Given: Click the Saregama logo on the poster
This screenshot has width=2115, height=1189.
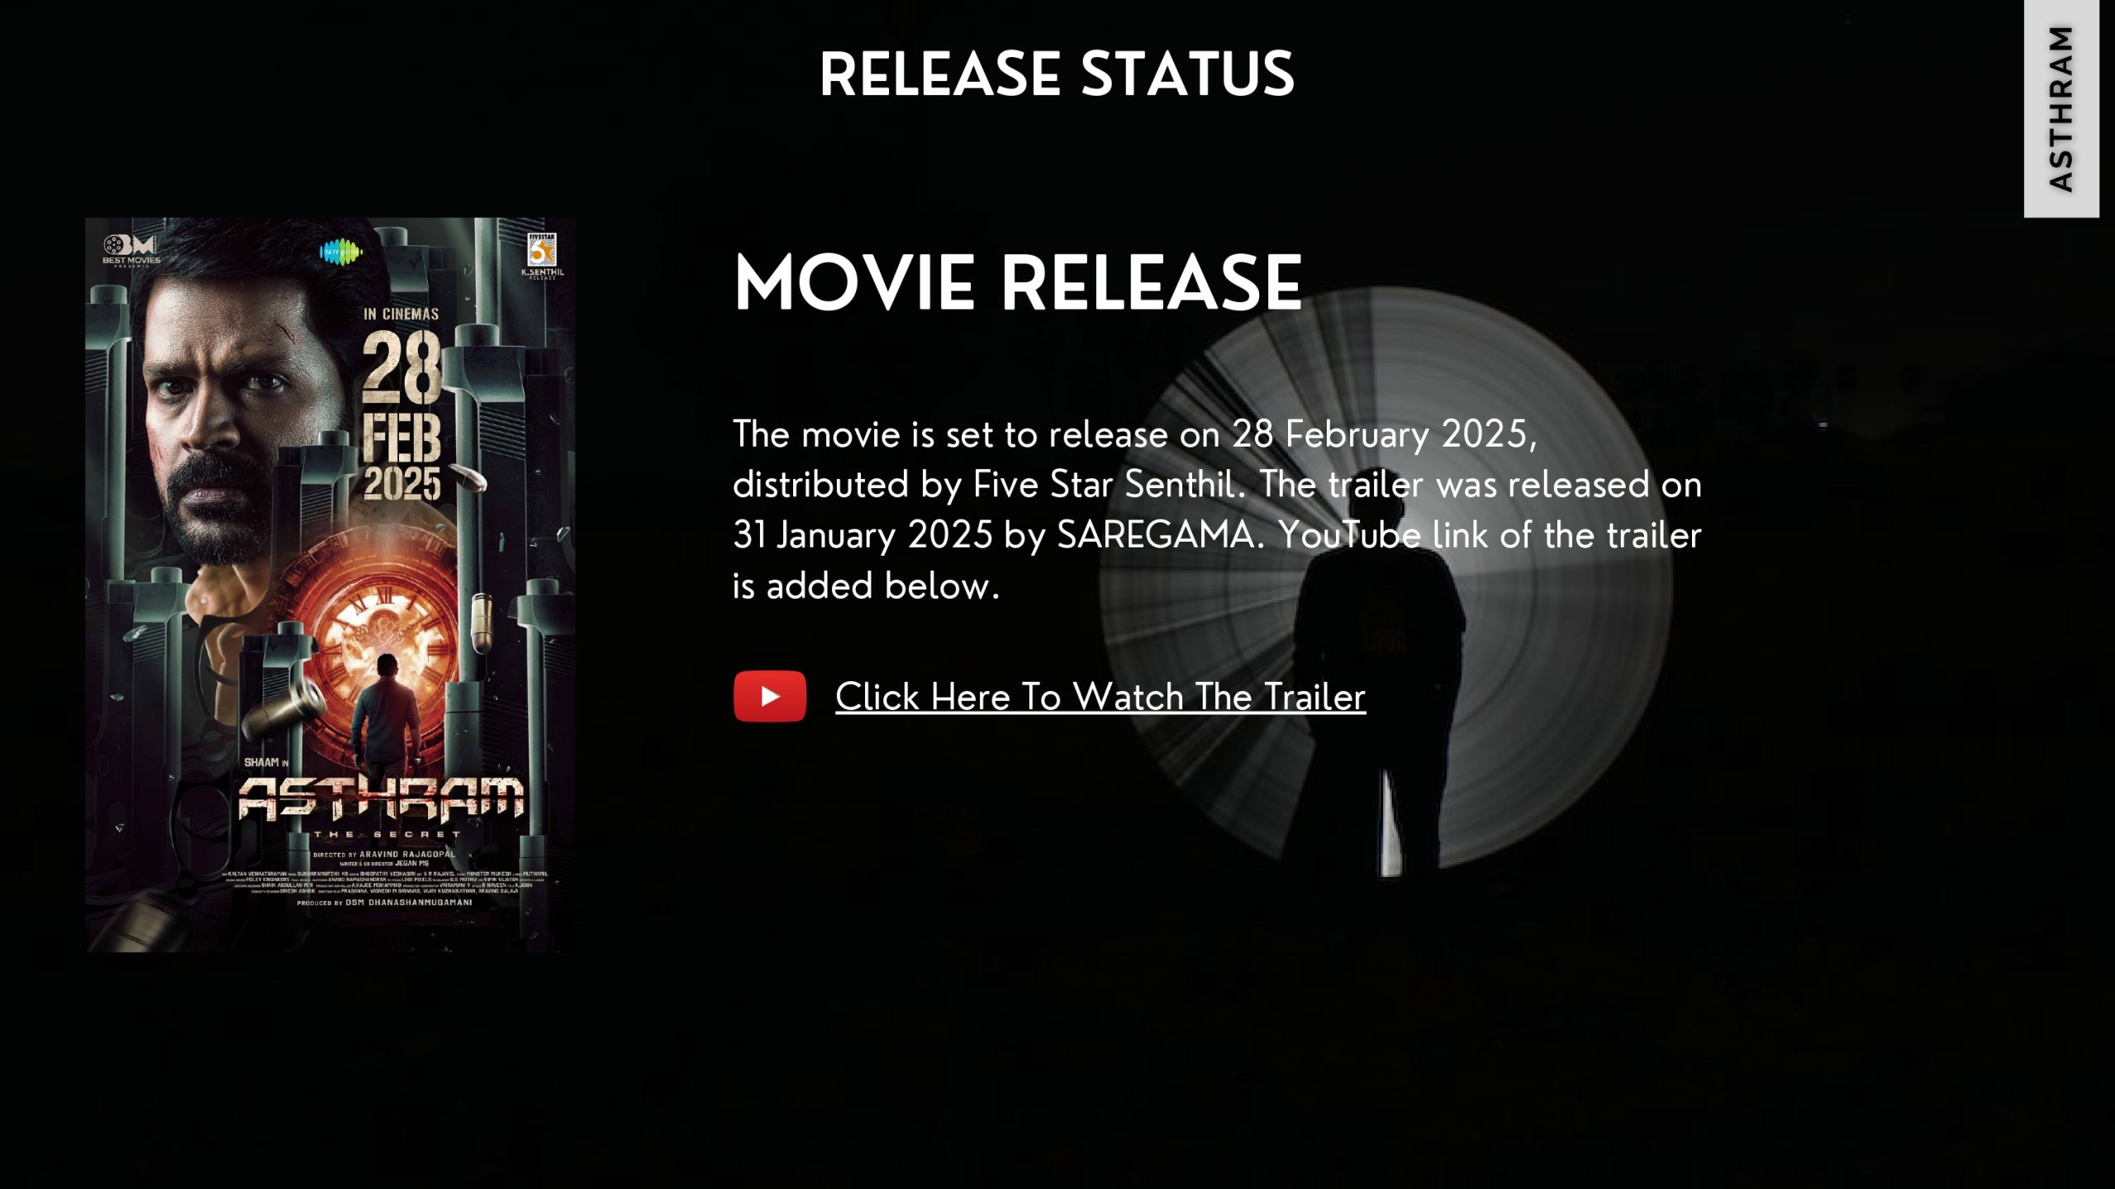Looking at the screenshot, I should 341,251.
